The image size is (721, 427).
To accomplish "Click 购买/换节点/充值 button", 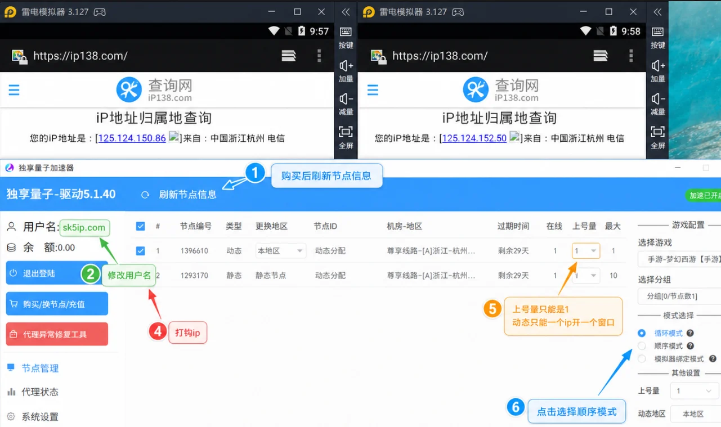I will [x=57, y=304].
